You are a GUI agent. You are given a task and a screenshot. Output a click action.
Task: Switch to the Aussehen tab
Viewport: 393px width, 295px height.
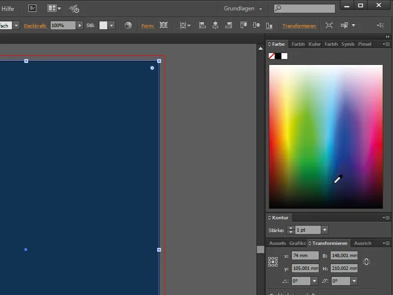277,243
